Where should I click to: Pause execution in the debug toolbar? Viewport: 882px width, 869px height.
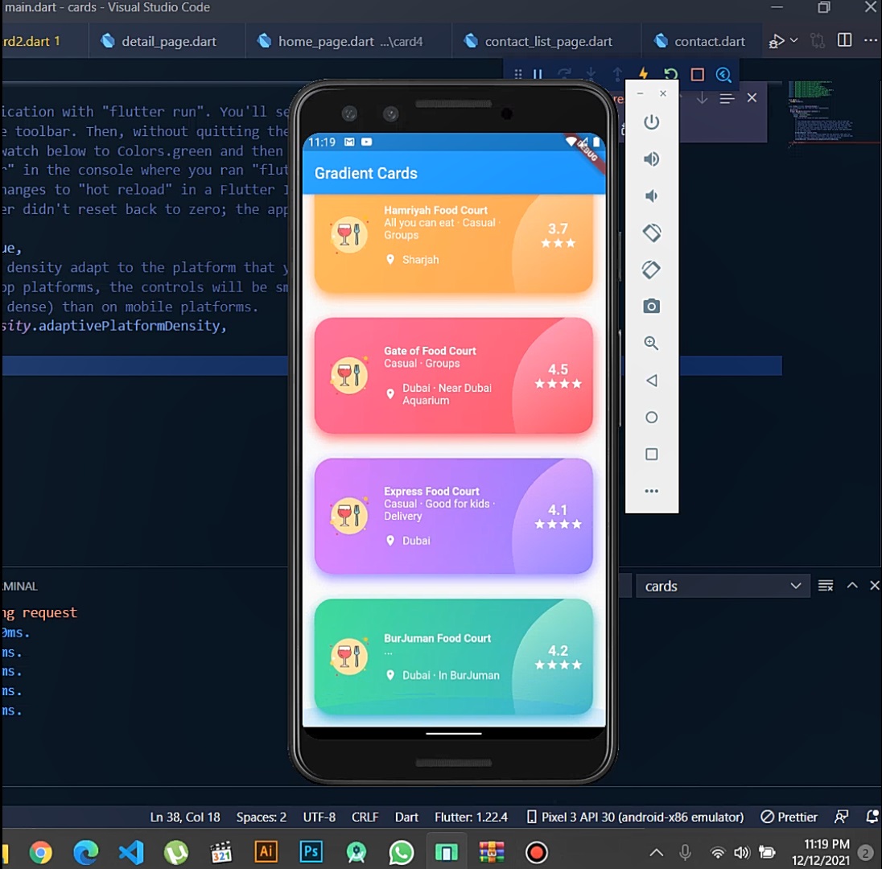click(x=537, y=74)
